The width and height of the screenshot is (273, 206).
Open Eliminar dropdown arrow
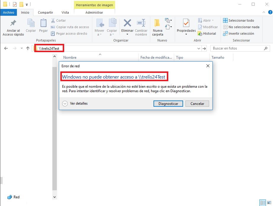(127, 34)
